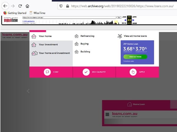Select the Your investment menu item
Viewport: 177px width, 132px height.
(48, 45)
